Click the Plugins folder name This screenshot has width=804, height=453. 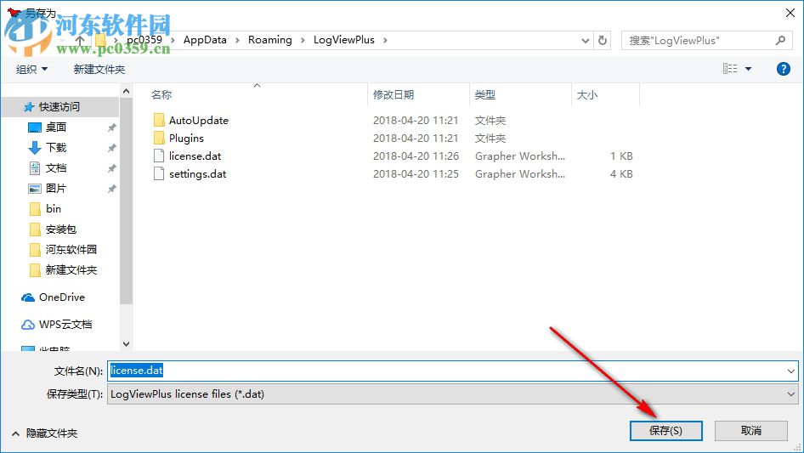point(187,139)
